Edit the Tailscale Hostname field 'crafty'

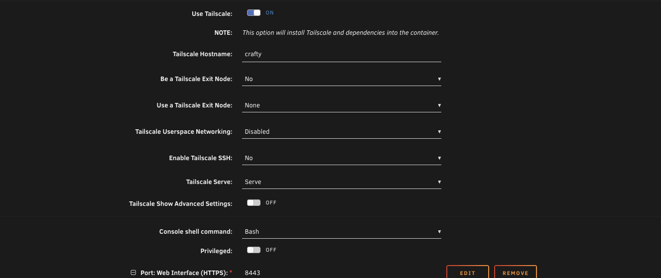(x=342, y=54)
